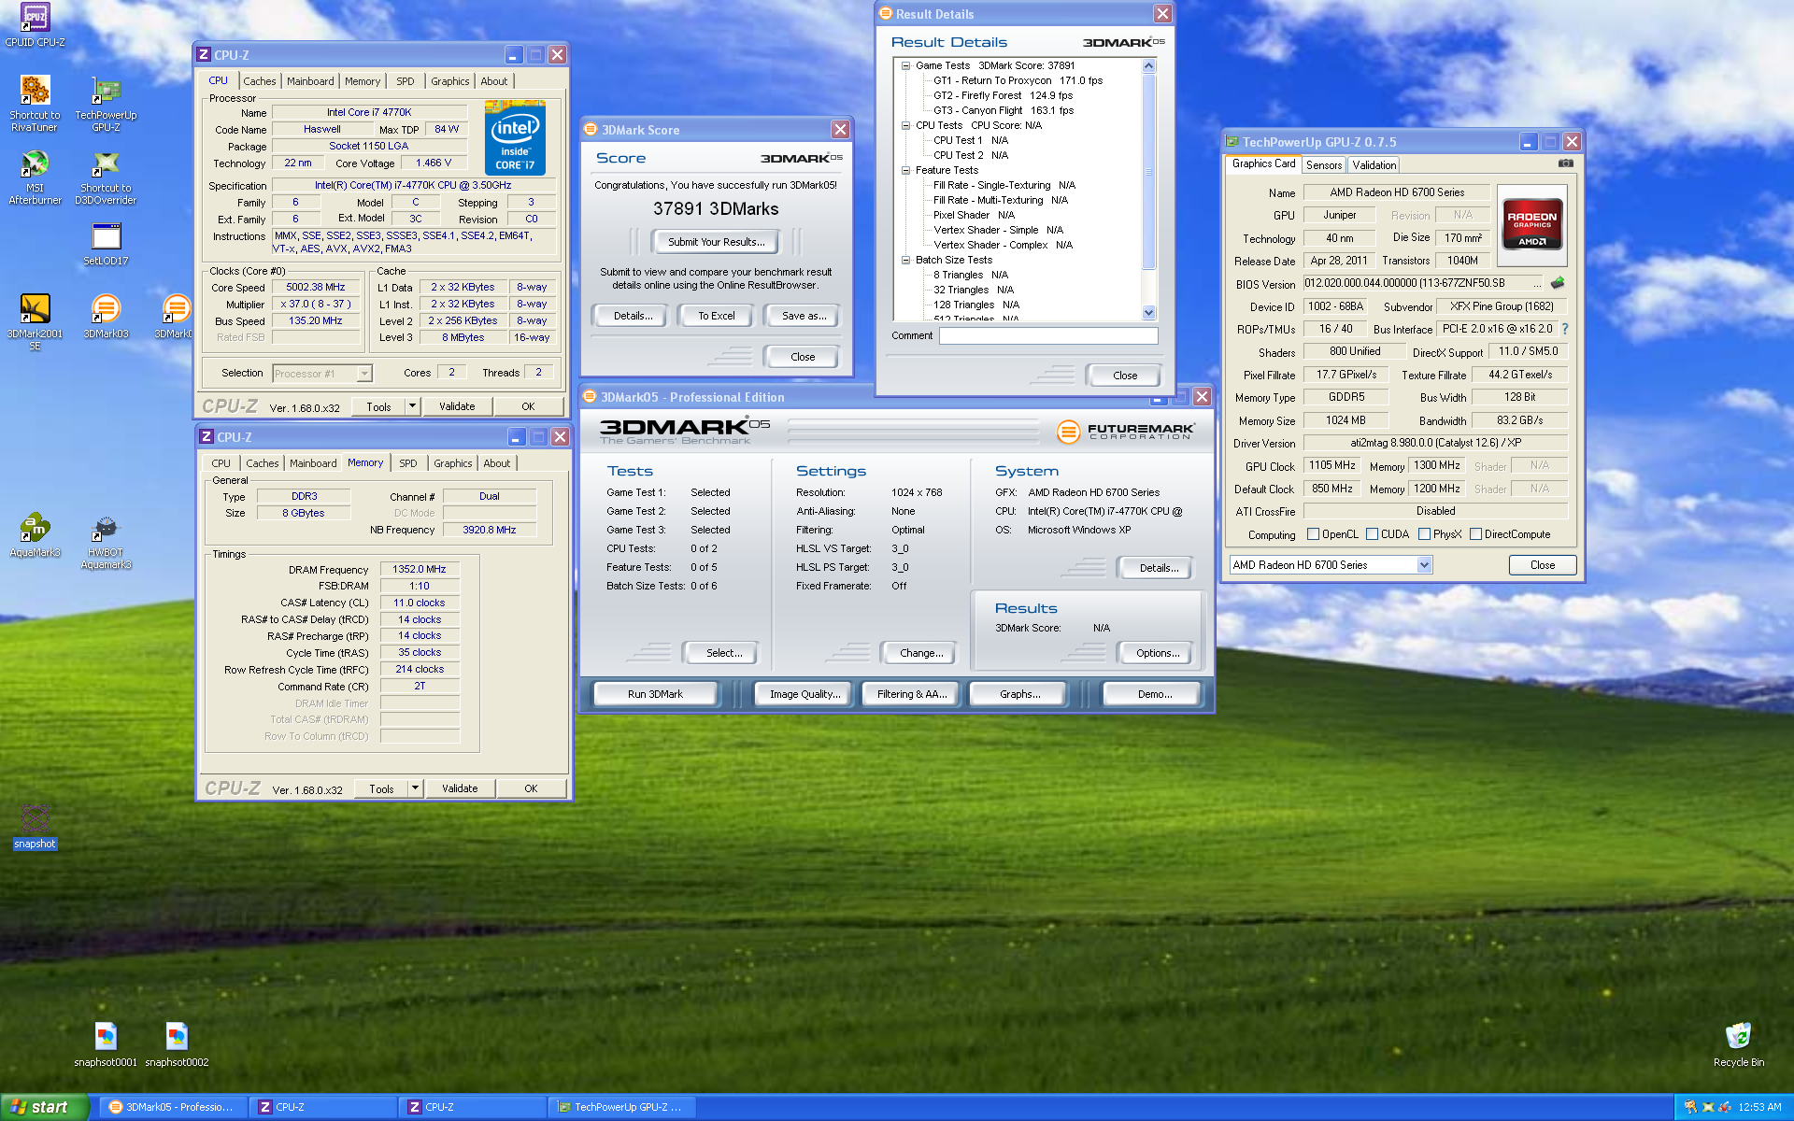
Task: Collapse the CPU Tests tree node
Action: [905, 125]
